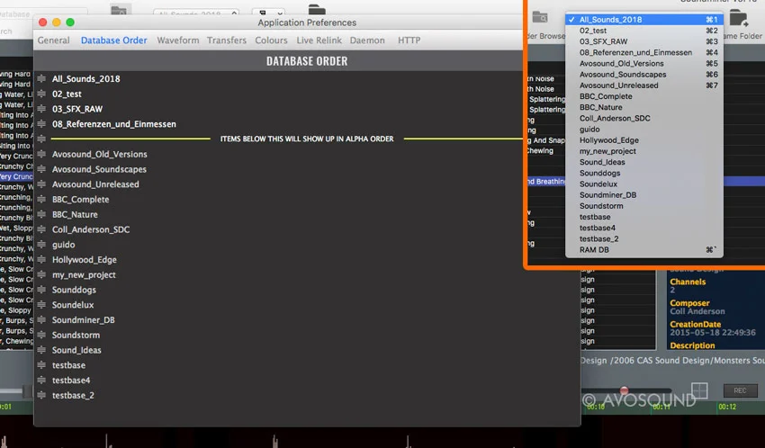Image resolution: width=765 pixels, height=448 pixels.
Task: Click the reorder handle next to Hollywood_Edge
Action: click(41, 260)
